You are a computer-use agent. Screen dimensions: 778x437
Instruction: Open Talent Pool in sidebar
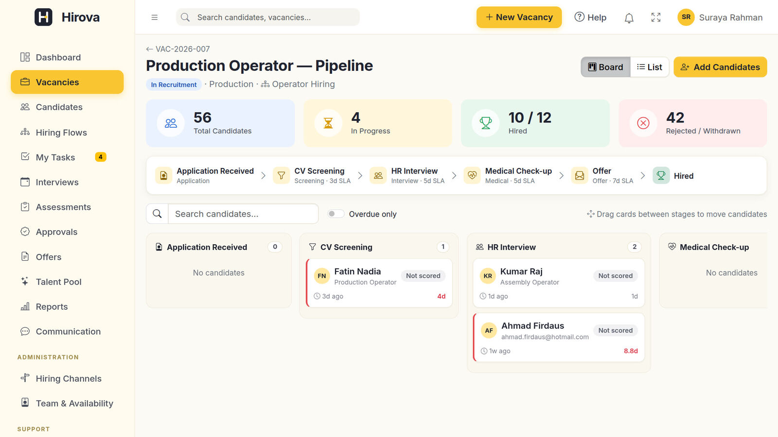67,282
